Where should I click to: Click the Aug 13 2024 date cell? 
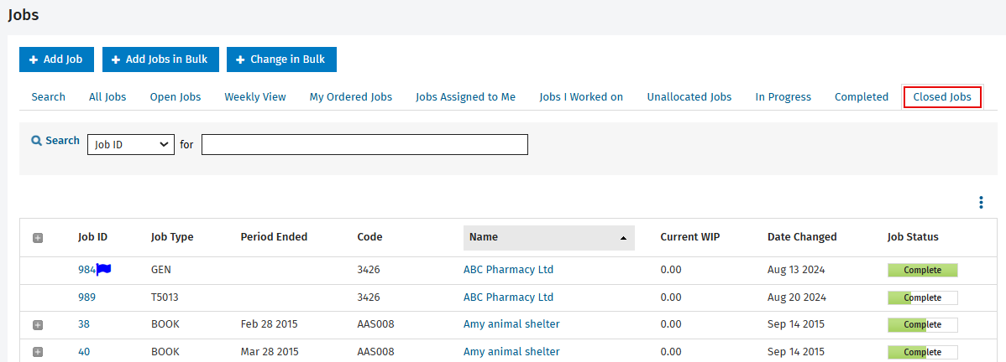(x=796, y=271)
